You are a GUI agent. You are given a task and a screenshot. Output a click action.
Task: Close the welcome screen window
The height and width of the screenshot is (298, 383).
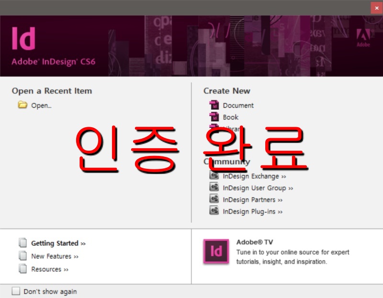tap(377, 8)
